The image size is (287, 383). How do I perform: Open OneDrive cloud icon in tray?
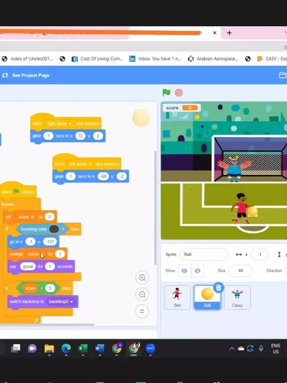241,349
